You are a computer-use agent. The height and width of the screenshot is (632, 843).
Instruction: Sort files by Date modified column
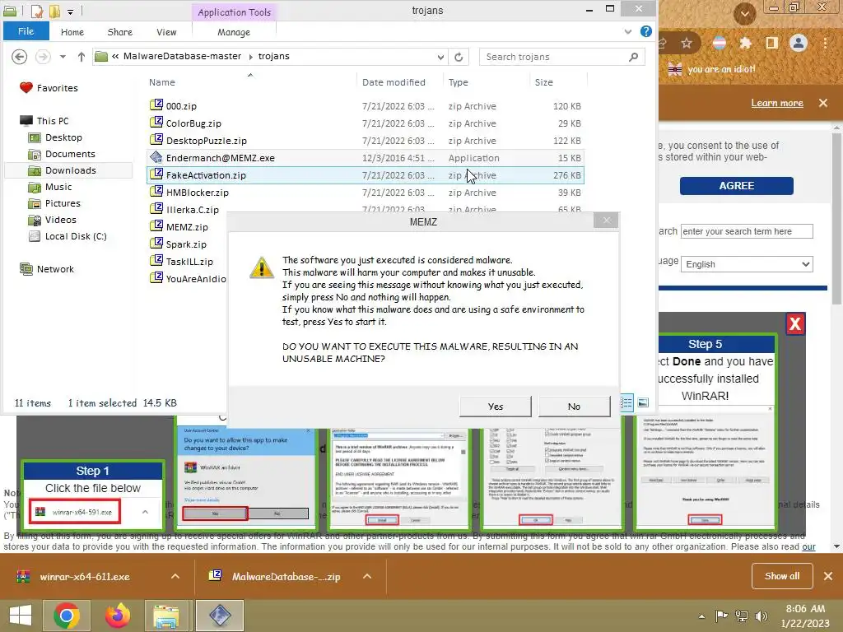tap(394, 82)
